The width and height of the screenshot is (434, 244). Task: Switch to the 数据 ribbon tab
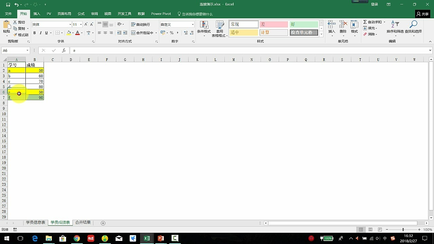[141, 14]
